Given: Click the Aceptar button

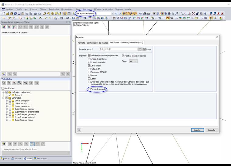Looking at the screenshot, I should [197, 130].
